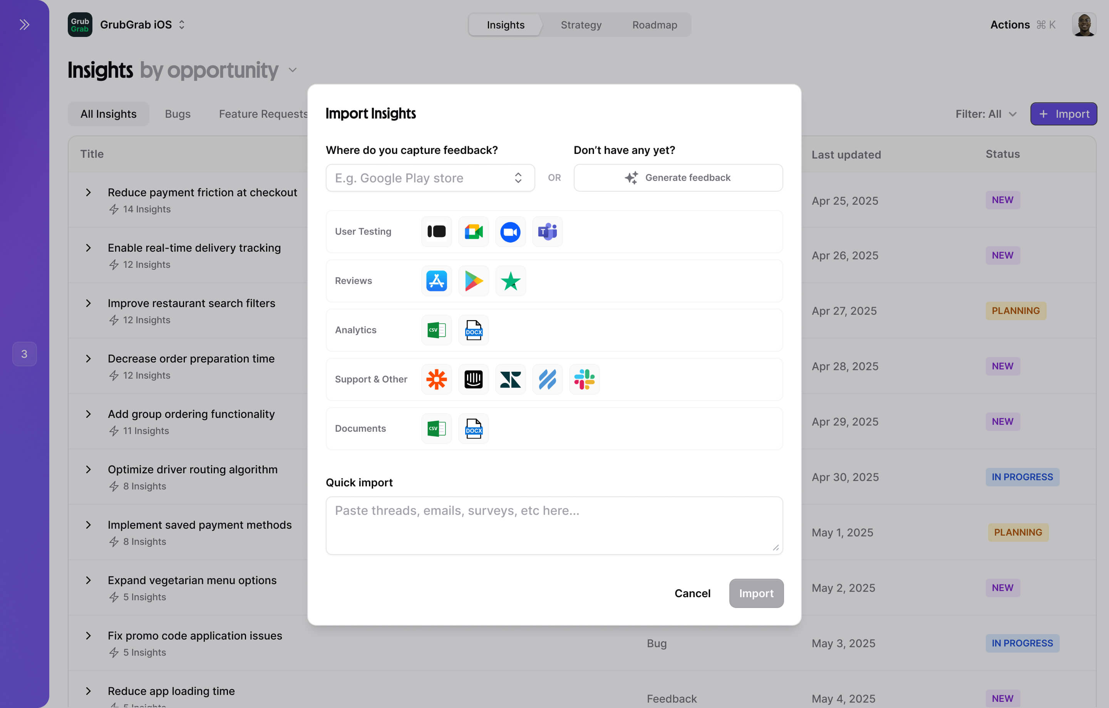Click the 14 Insights count label
Screen dimensions: 1109x708
click(x=146, y=209)
